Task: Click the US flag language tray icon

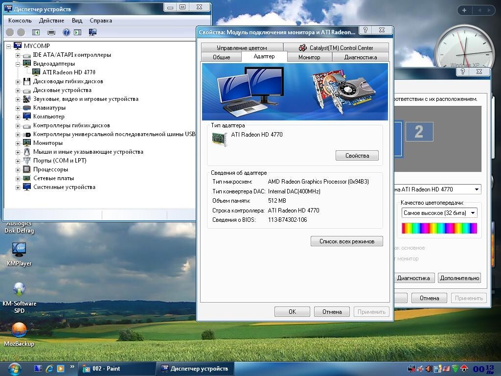Action: (446, 369)
